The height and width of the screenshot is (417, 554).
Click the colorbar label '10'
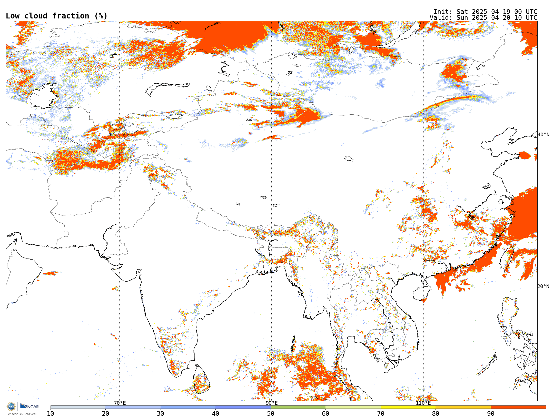pos(51,413)
